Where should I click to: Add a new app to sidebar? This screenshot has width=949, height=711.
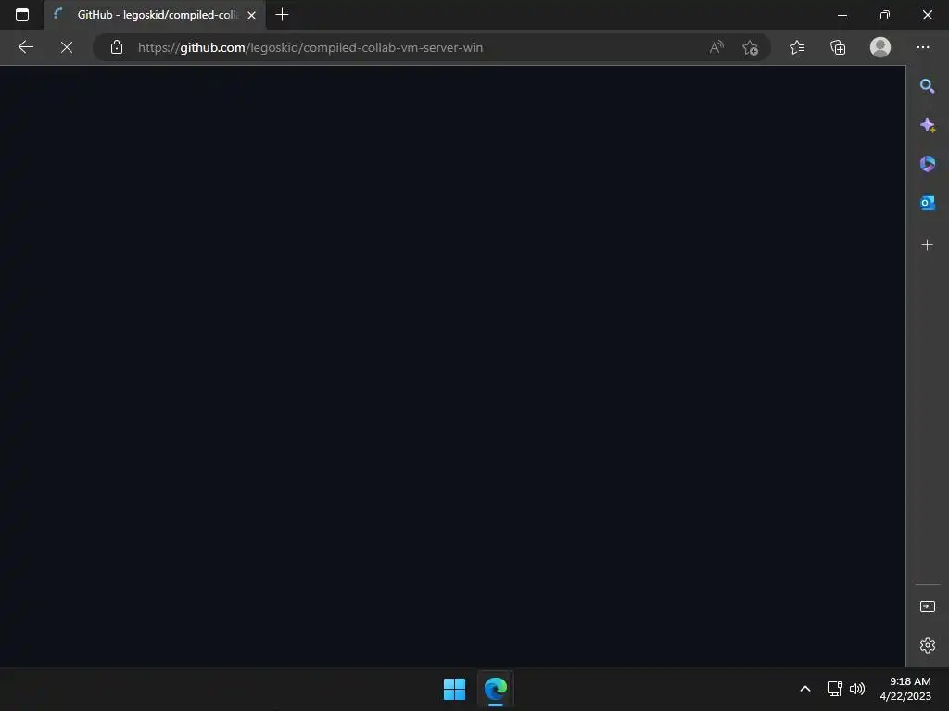tap(927, 244)
